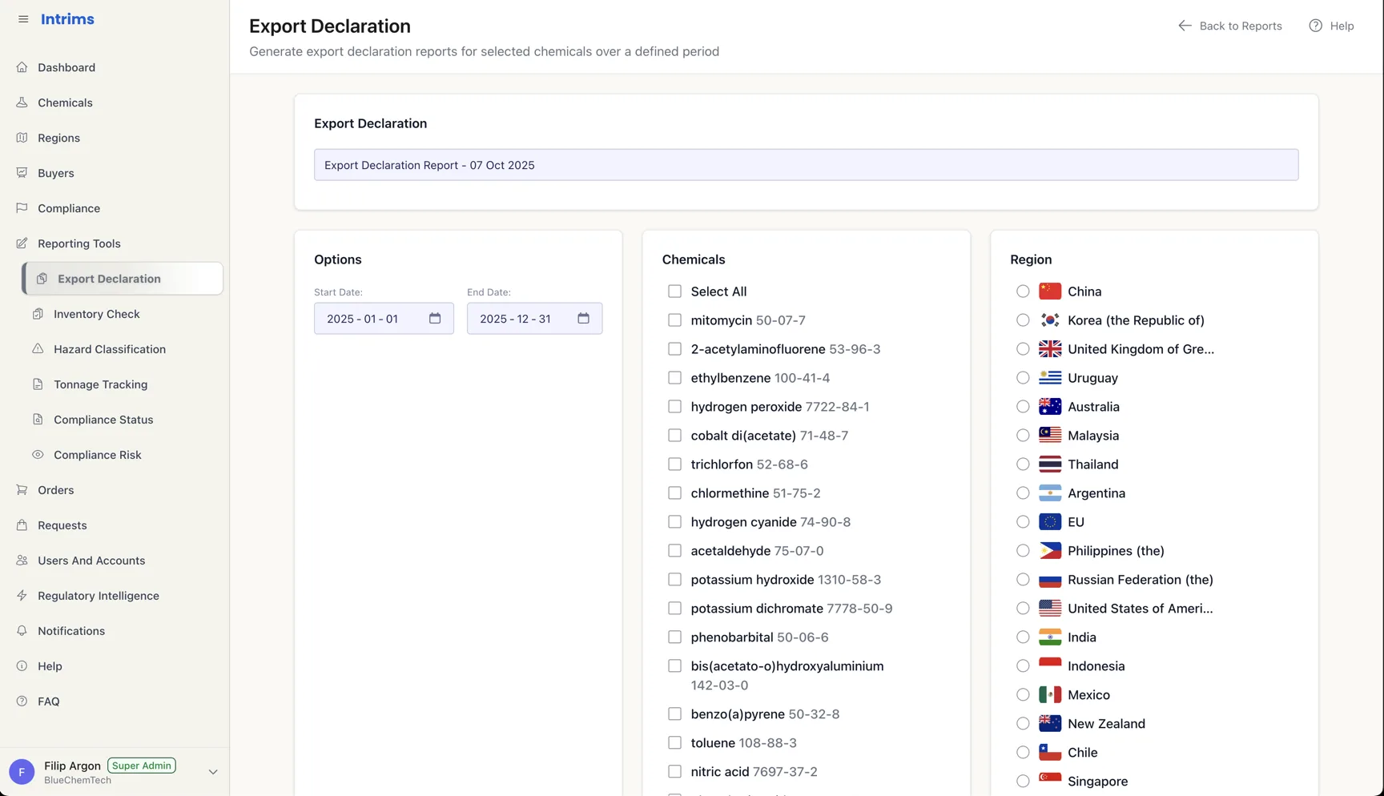Check the Select All chemicals checkbox
The image size is (1384, 796).
675,291
